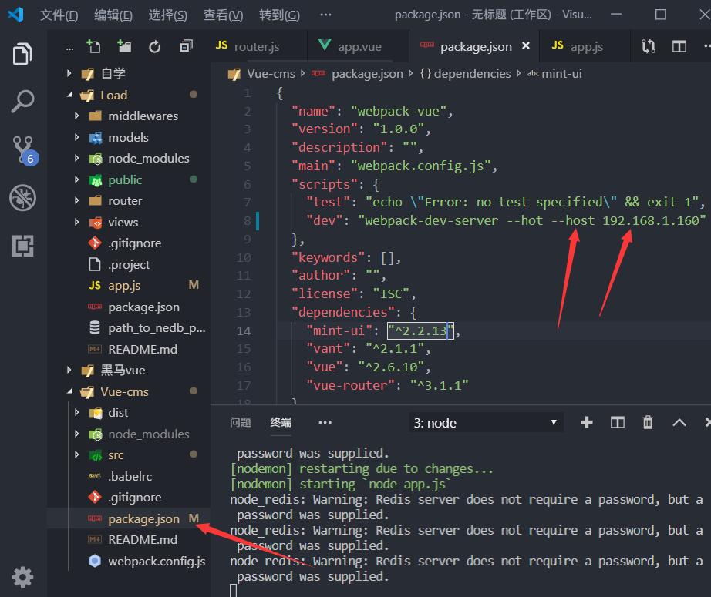The width and height of the screenshot is (711, 597).
Task: Expand the middlewares folder
Action: click(x=143, y=116)
